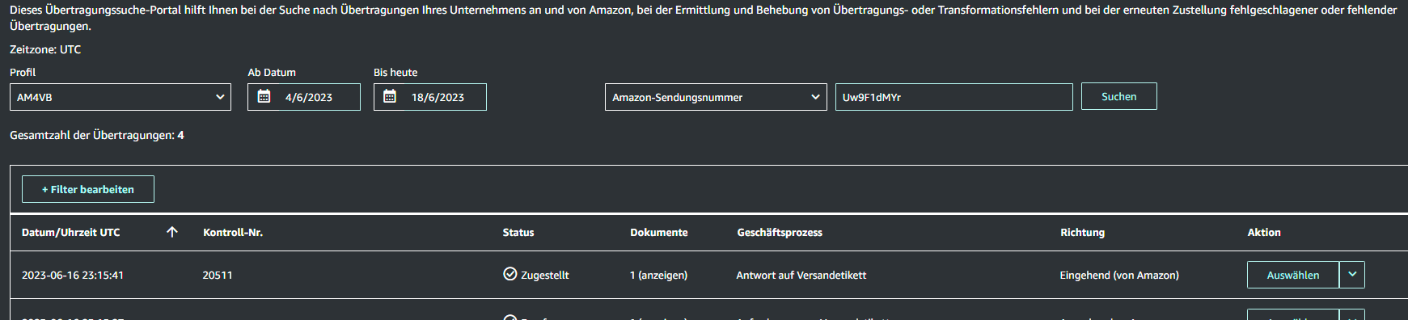Viewport: 1408px width, 320px height.
Task: Click the + Filter bearbeiten button
Action: 88,189
